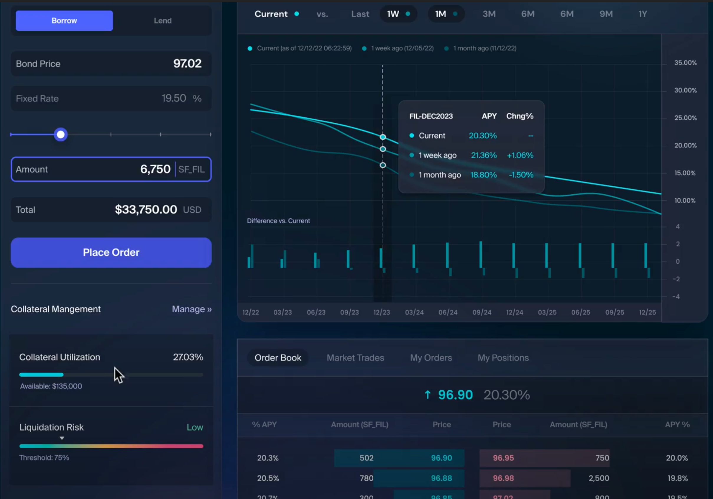The image size is (713, 499).
Task: Enable the 3M comparison period
Action: (489, 14)
